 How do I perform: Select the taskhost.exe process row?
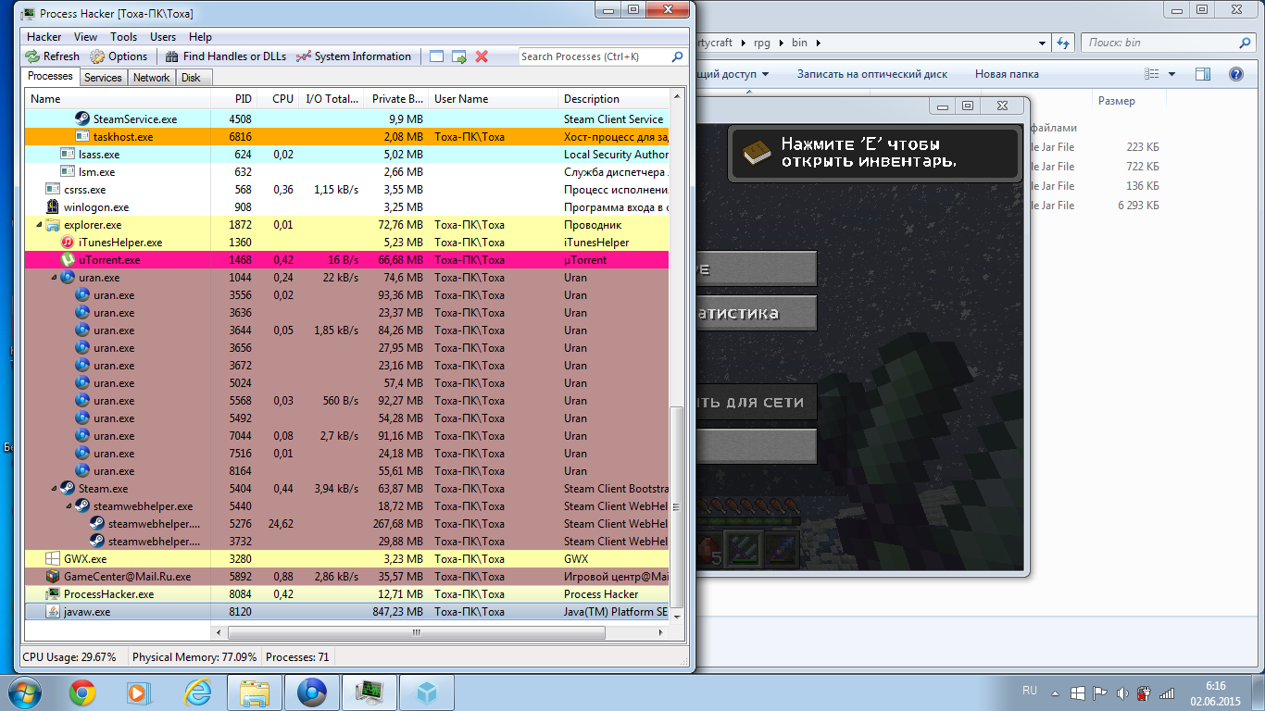coord(346,137)
